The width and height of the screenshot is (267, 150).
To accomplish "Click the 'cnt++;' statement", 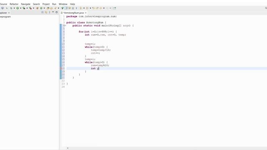I will click(x=96, y=53).
